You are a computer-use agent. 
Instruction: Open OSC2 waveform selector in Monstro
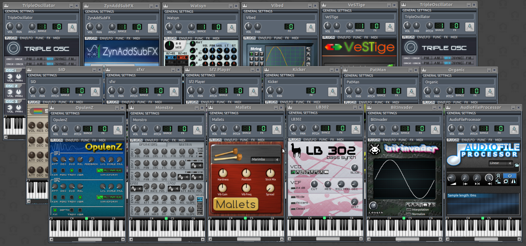click(x=197, y=165)
